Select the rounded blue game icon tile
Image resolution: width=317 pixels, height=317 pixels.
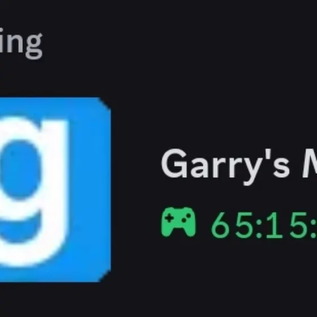point(55,190)
